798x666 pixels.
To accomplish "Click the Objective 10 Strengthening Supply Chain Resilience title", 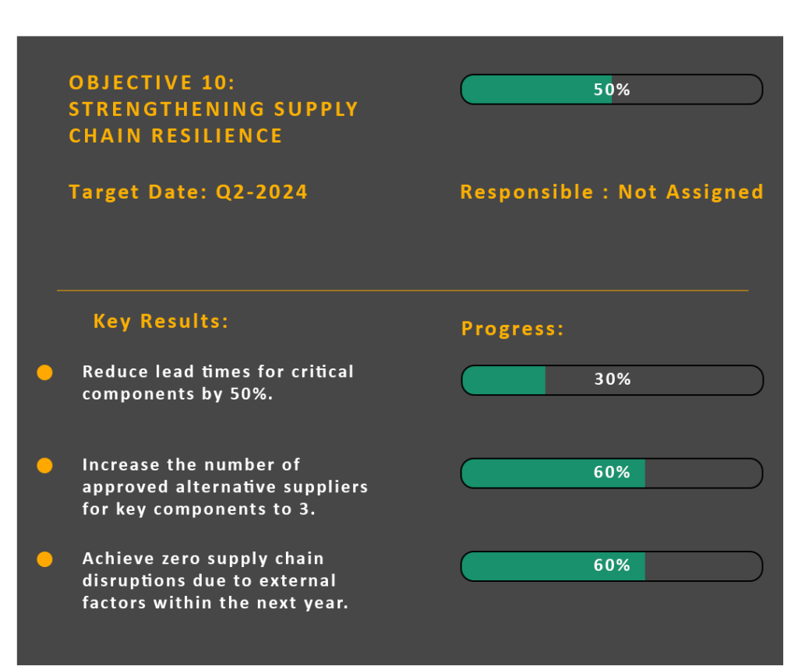I will (214, 109).
